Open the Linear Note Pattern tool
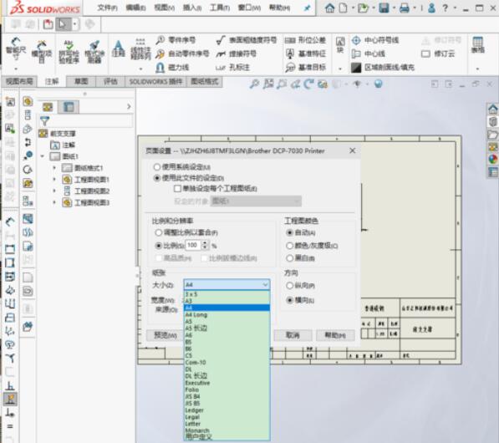This screenshot has width=499, height=443. click(x=140, y=49)
